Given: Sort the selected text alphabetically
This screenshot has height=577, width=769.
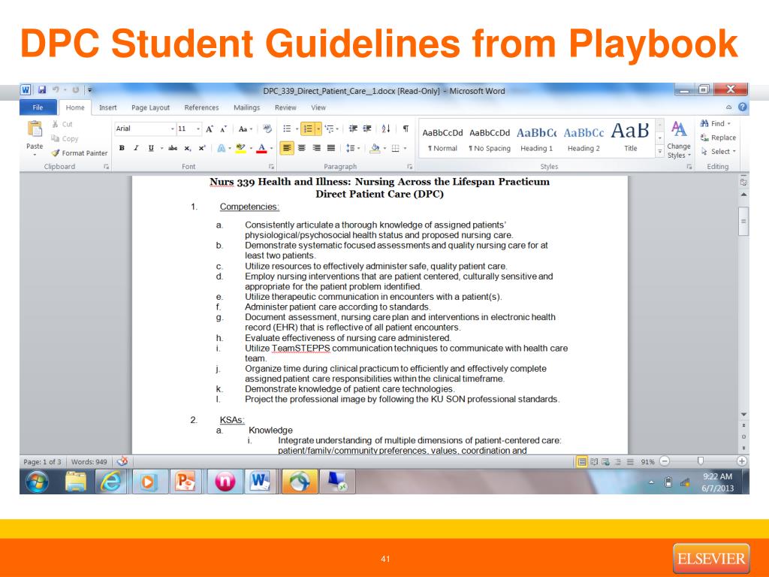Looking at the screenshot, I should click(386, 129).
